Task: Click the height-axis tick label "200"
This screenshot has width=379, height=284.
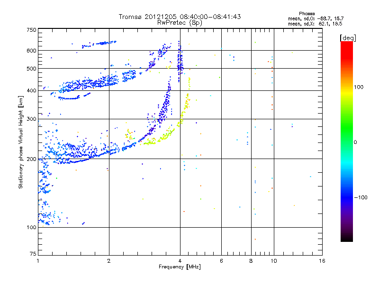Action: point(31,159)
